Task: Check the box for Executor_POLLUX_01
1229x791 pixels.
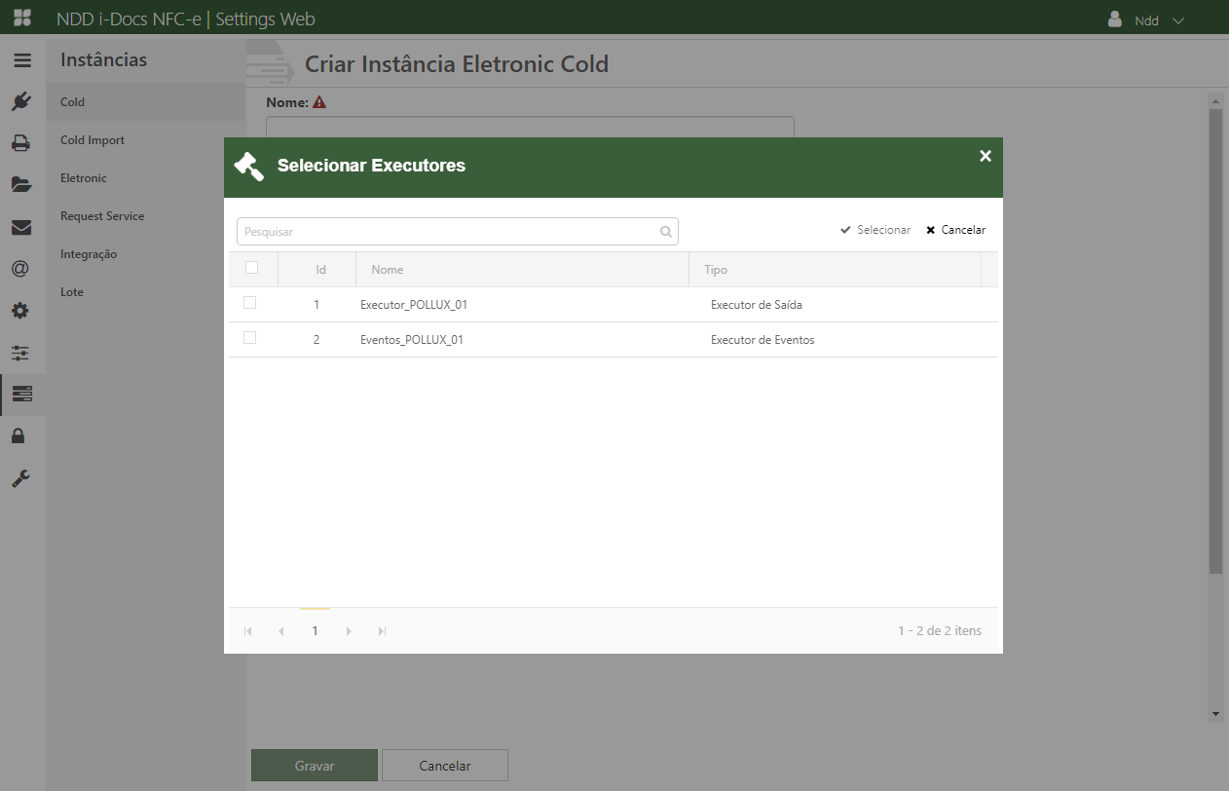Action: (x=250, y=303)
